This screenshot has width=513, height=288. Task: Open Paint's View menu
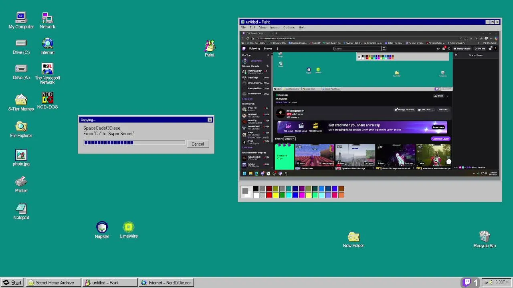263,28
